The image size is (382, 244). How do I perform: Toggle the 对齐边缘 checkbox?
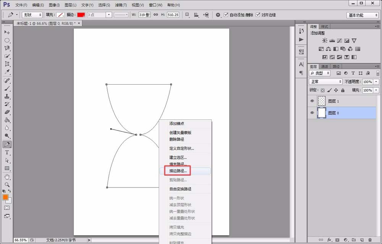click(x=258, y=14)
